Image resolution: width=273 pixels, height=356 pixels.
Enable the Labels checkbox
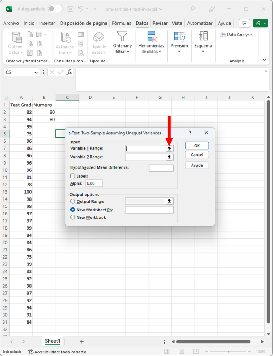click(x=73, y=176)
